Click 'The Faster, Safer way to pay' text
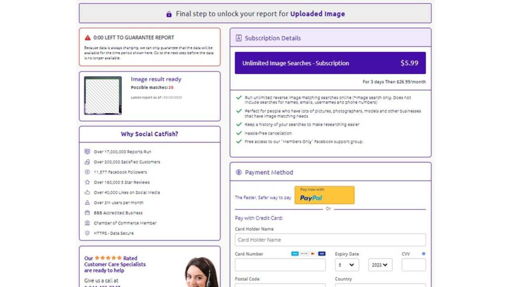Viewport: 511px width, 287px height. pyautogui.click(x=263, y=197)
